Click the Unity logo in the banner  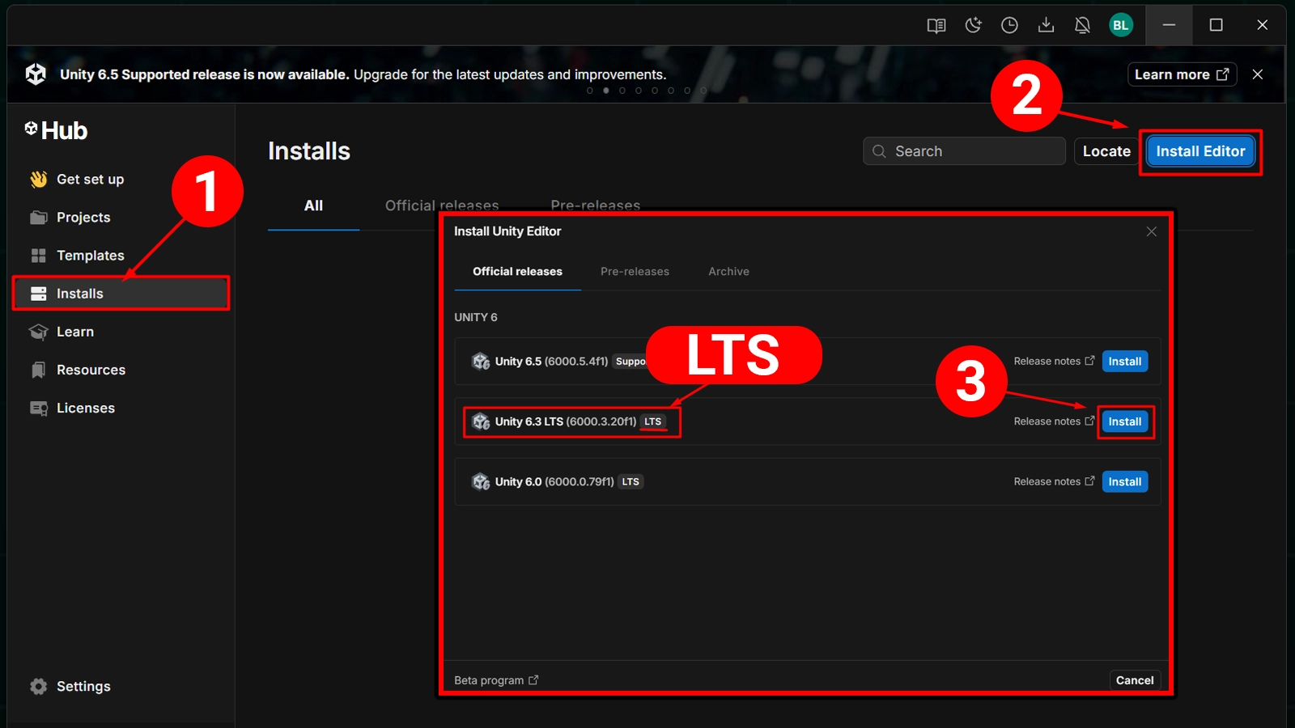[x=36, y=74]
